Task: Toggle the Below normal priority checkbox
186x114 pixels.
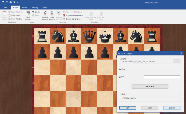Action: pyautogui.click(x=123, y=98)
